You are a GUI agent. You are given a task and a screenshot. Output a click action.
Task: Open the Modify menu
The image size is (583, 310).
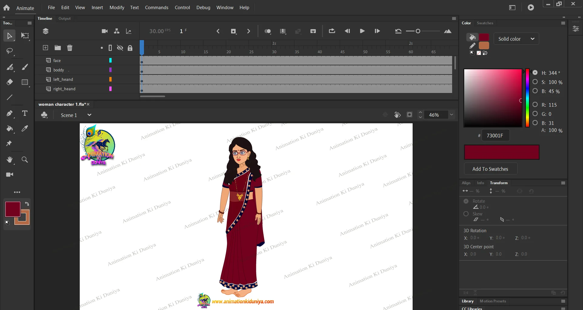pyautogui.click(x=117, y=8)
